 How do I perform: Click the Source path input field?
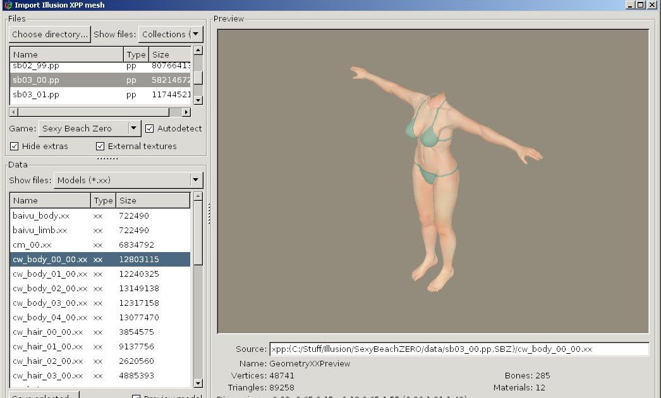(459, 349)
